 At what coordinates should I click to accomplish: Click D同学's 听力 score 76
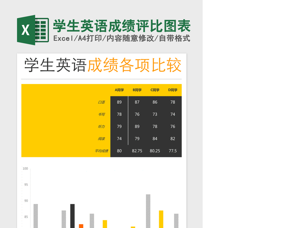click(173, 126)
